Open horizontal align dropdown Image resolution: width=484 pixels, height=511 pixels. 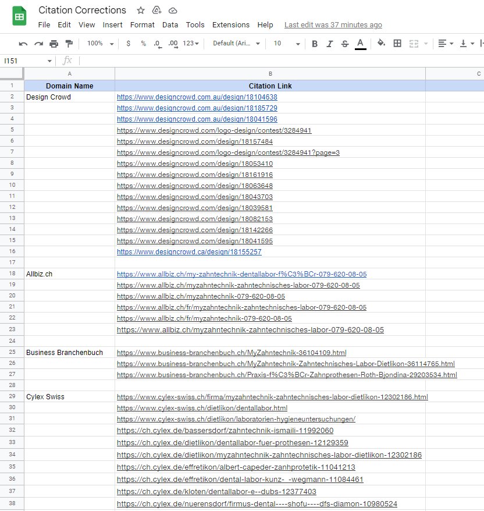[446, 43]
